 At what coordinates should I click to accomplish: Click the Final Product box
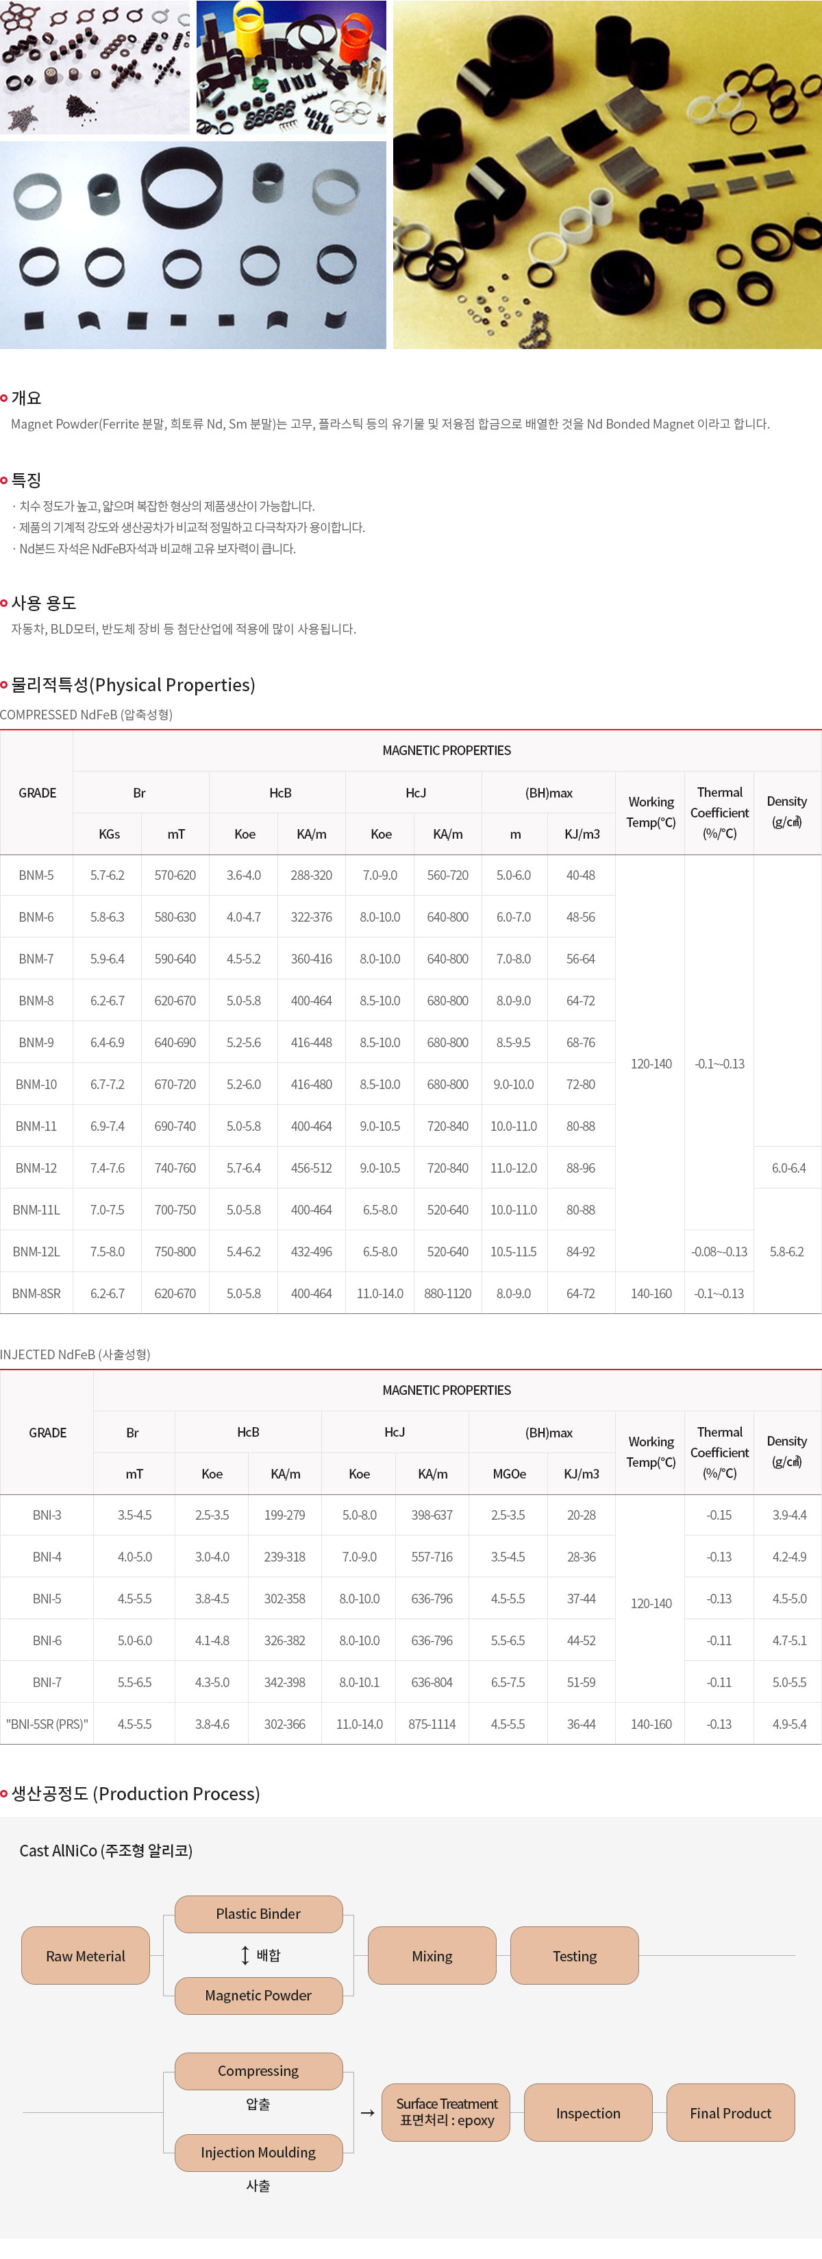730,2112
